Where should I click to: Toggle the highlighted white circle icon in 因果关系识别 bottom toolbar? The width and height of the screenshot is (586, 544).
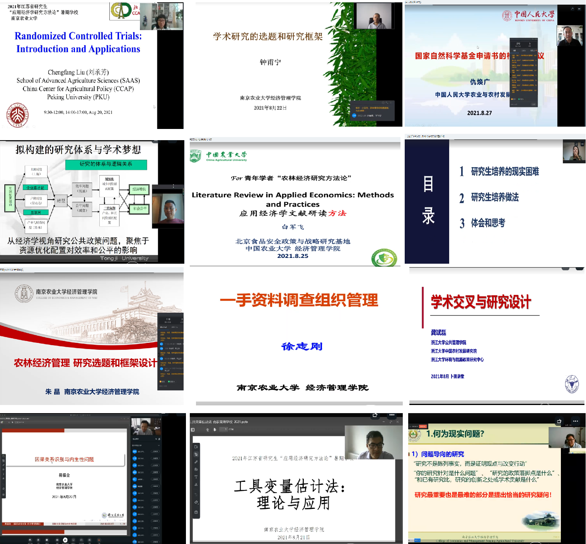coord(65,540)
